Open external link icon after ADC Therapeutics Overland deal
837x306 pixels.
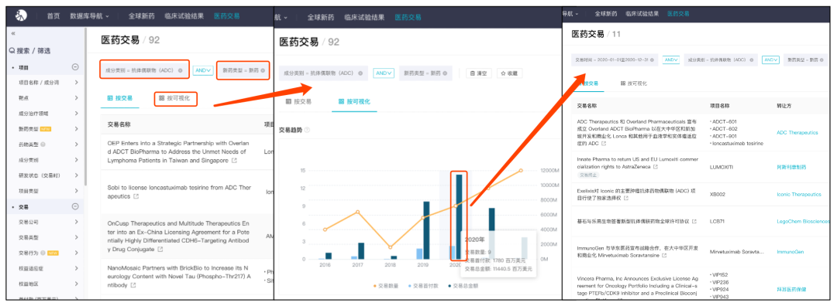(x=604, y=144)
